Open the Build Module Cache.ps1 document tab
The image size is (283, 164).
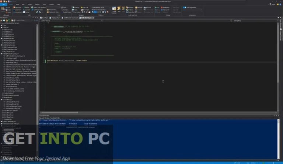(70, 18)
